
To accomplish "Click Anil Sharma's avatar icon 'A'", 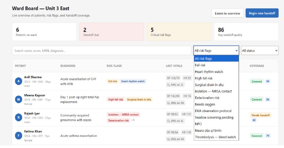I will pos(18,81).
